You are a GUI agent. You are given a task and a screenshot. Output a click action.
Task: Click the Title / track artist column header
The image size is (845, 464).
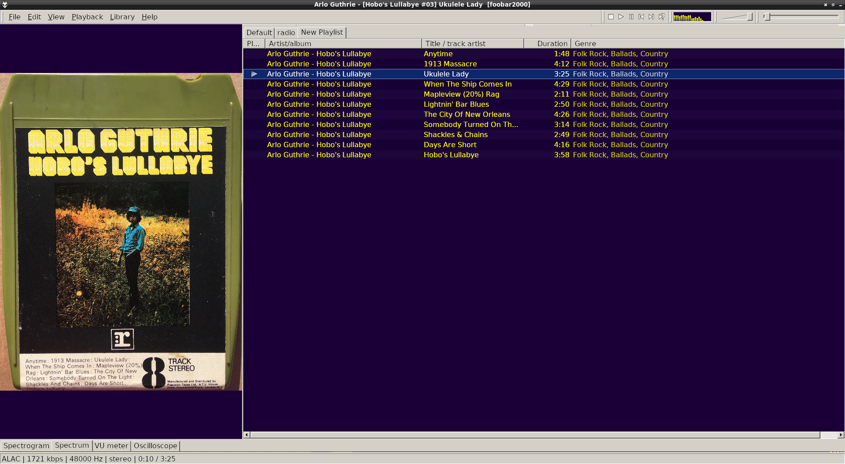[x=473, y=44]
